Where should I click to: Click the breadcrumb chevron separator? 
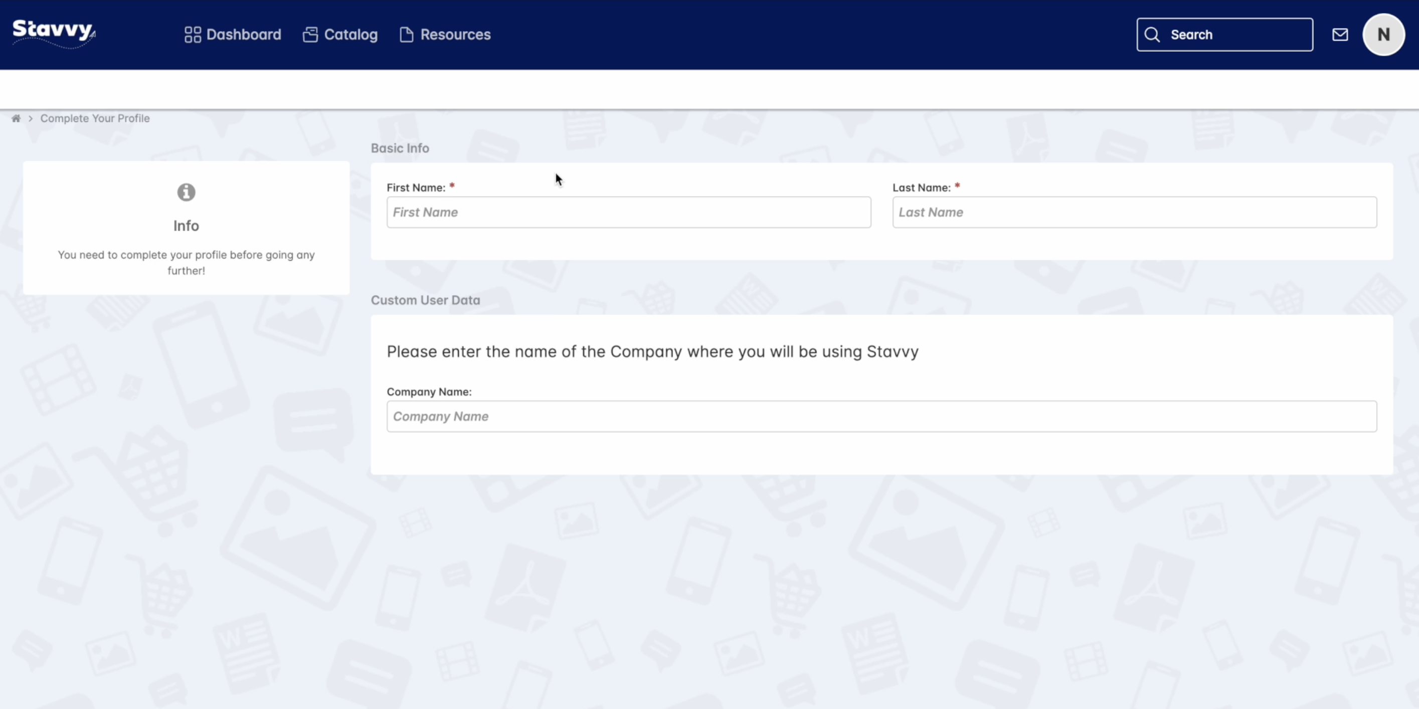tap(31, 118)
